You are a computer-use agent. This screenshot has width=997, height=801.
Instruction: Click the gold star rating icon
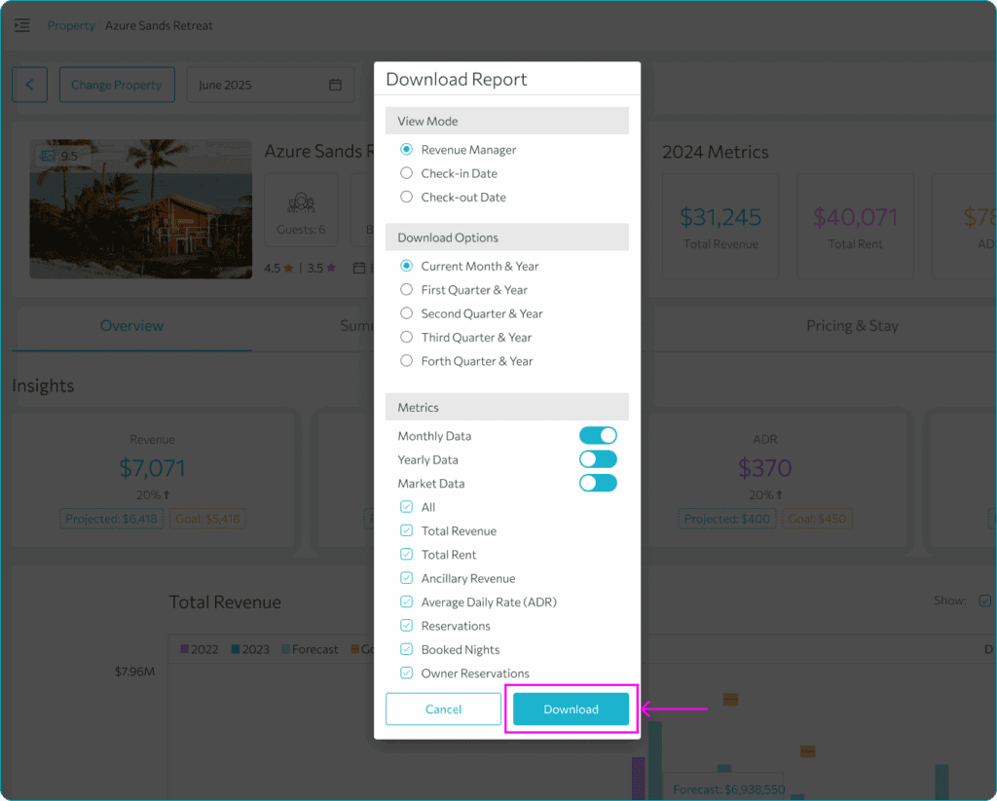click(288, 269)
